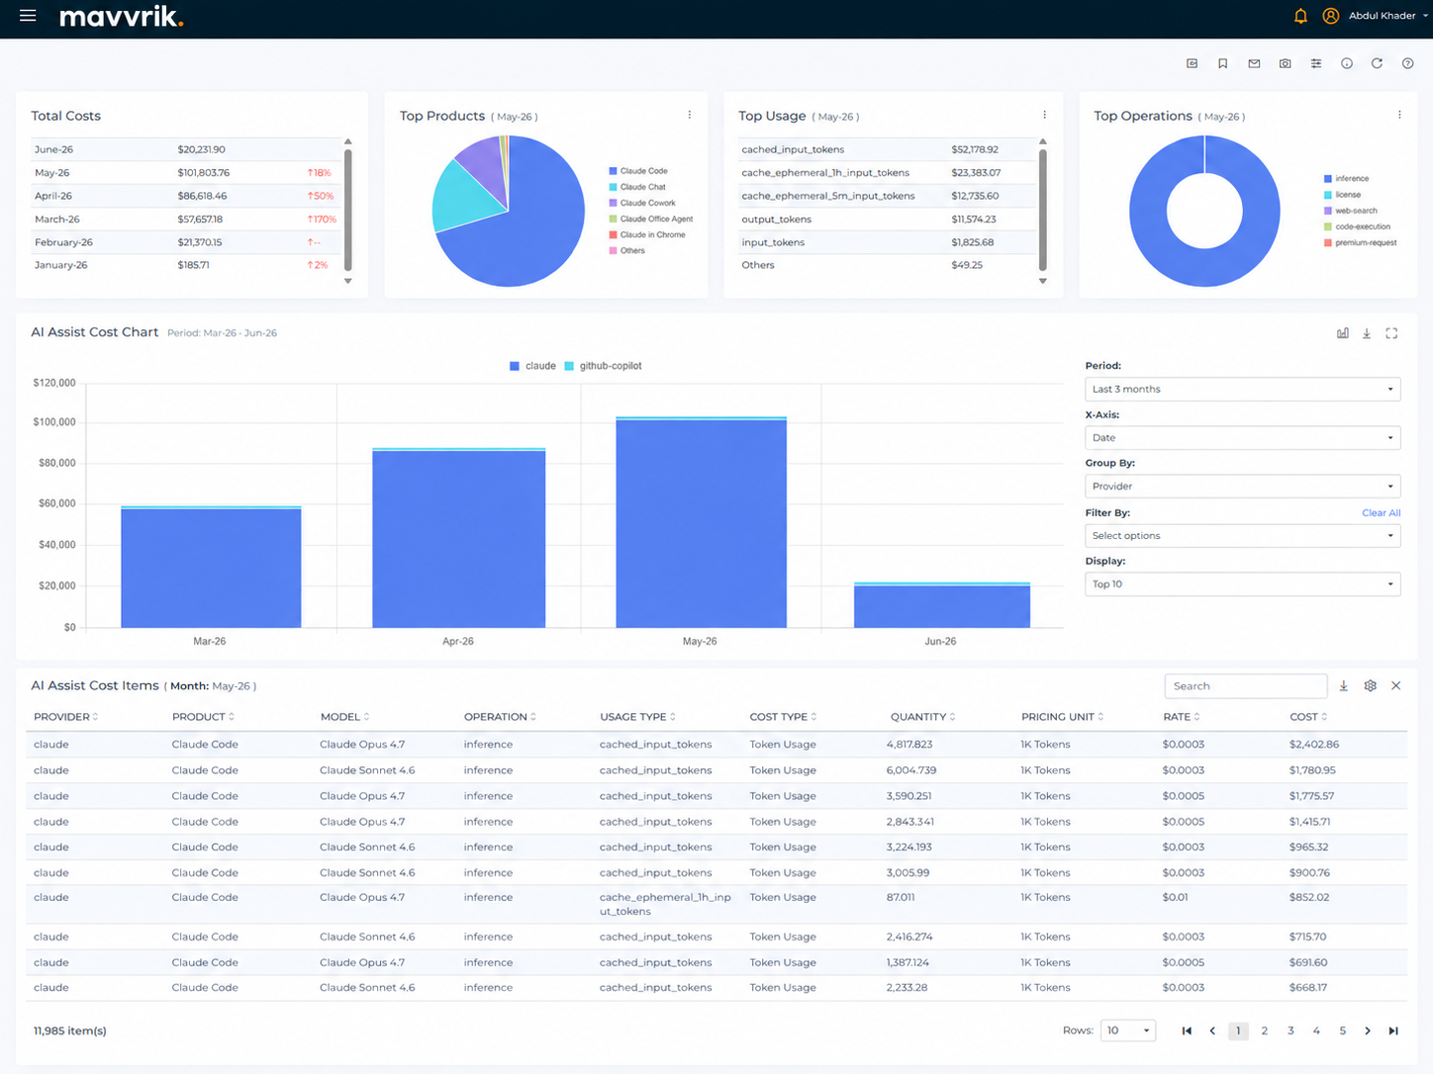Image resolution: width=1433 pixels, height=1074 pixels.
Task: Open the hamburger navigation menu
Action: point(28,16)
